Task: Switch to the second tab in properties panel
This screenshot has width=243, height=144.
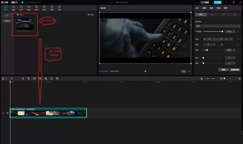Action: [204, 8]
